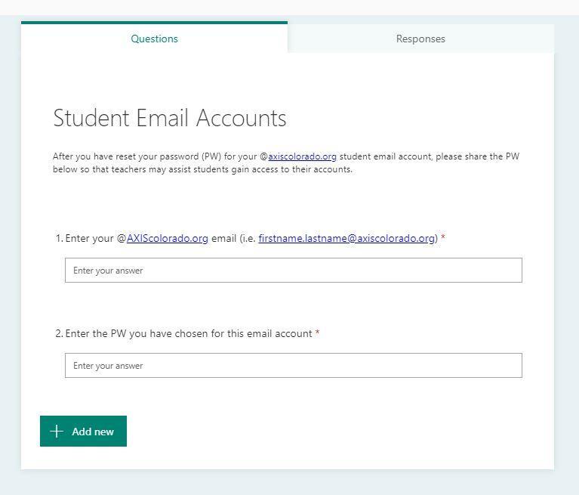
Task: Click the grey header strip above the form
Action: point(290,8)
